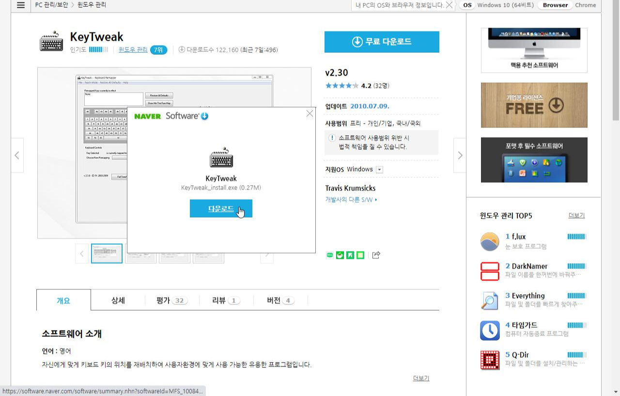Click the Everything app icon
This screenshot has height=396, width=620.
pos(490,301)
